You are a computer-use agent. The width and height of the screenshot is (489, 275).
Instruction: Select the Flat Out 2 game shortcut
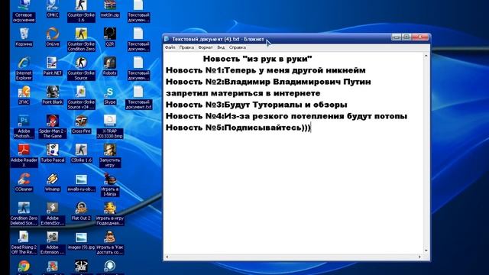point(81,212)
